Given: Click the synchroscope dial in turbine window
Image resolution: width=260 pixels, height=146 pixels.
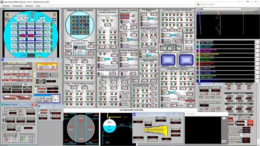Looking at the screenshot, I should pos(56,99).
